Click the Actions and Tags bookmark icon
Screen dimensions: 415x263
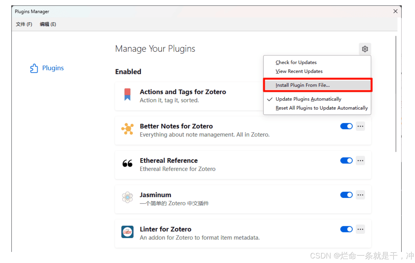[x=127, y=94]
